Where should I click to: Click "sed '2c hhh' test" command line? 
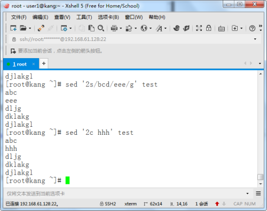pyautogui.click(x=99, y=133)
